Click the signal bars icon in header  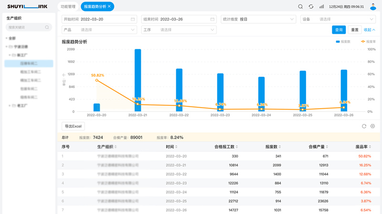pyautogui.click(x=322, y=7)
